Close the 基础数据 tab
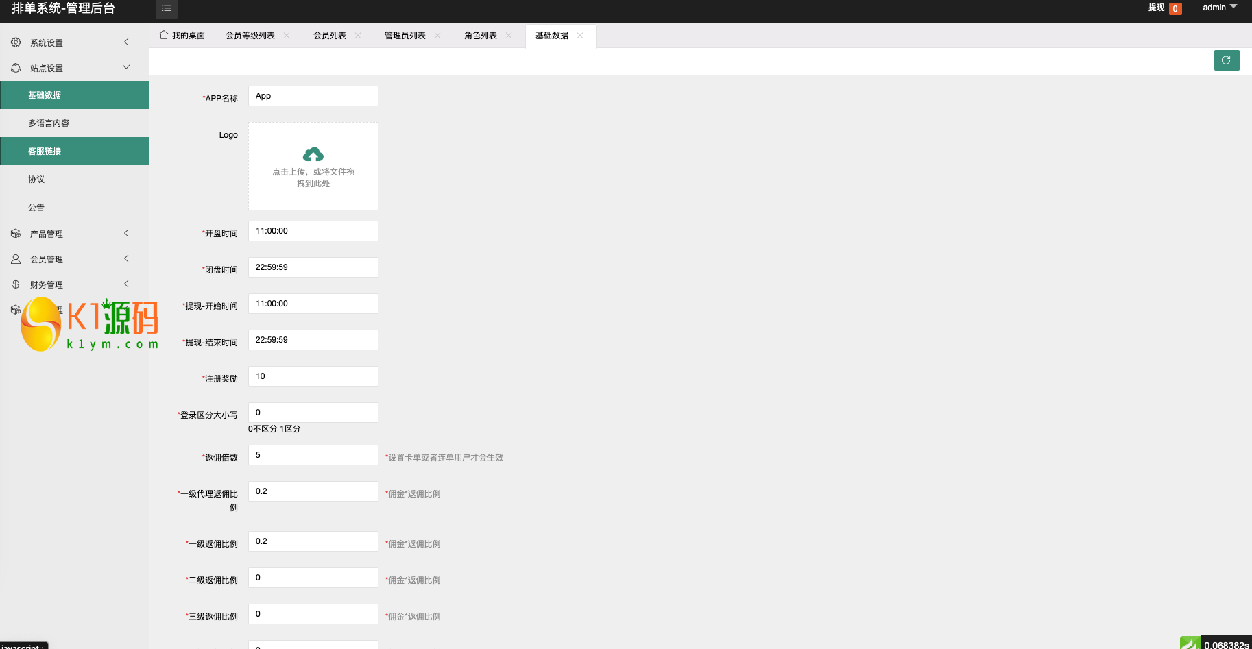Viewport: 1252px width, 649px height. pyautogui.click(x=580, y=36)
